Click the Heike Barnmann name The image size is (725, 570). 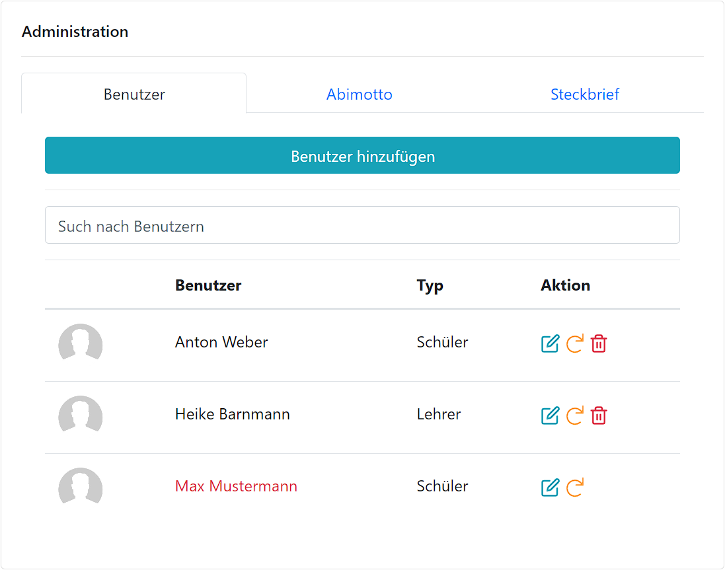(233, 414)
